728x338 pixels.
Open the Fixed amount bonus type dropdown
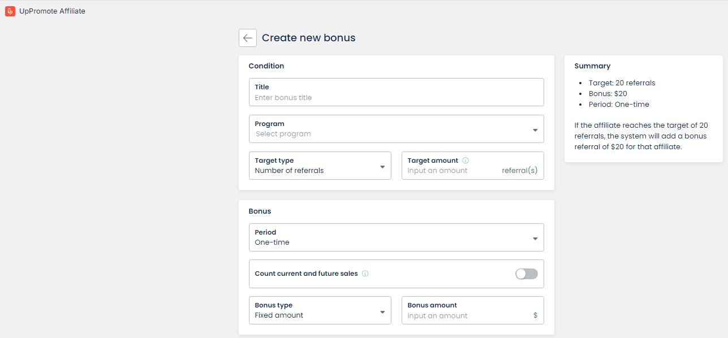point(314,315)
